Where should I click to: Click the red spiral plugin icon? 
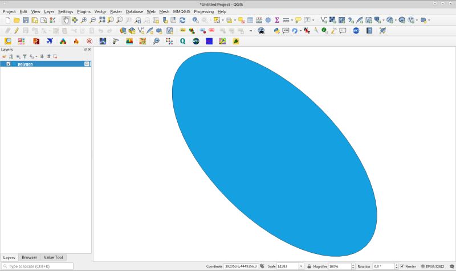(x=89, y=41)
